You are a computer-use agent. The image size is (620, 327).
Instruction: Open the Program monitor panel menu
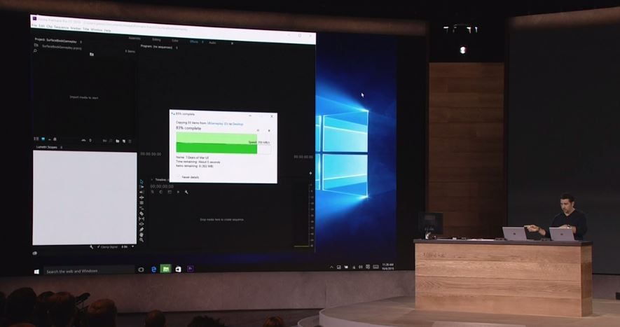tap(177, 48)
